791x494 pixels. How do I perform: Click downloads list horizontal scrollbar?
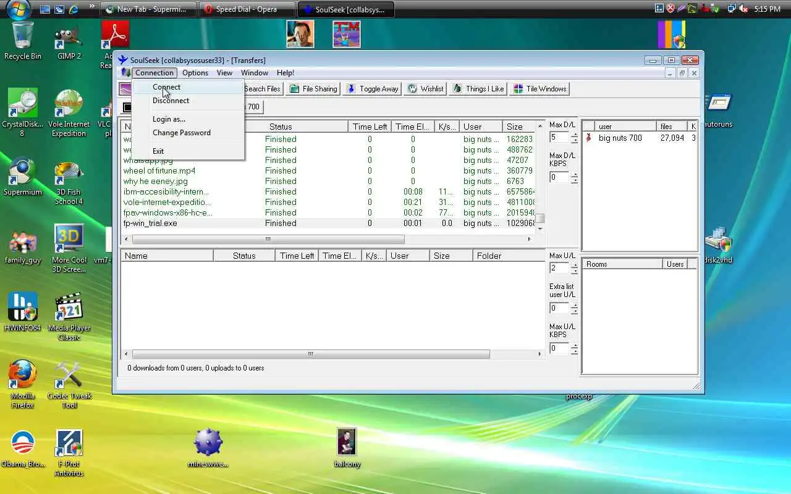268,239
